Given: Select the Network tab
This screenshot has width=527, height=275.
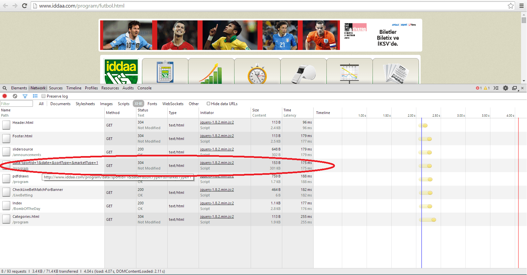Looking at the screenshot, I should pyautogui.click(x=38, y=88).
